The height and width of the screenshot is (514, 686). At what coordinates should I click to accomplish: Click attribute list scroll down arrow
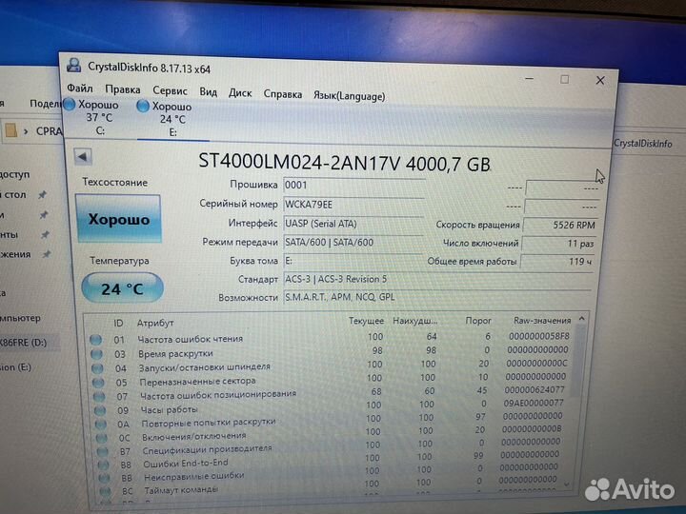(567, 484)
